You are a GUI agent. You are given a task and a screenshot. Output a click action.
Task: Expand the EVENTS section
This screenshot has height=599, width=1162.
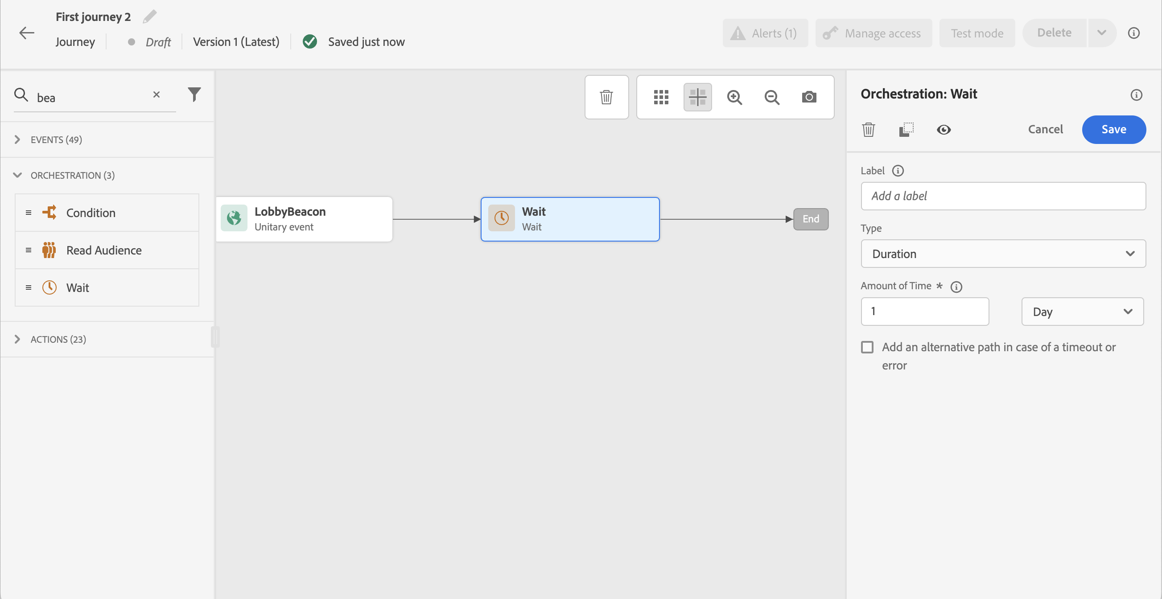point(56,139)
